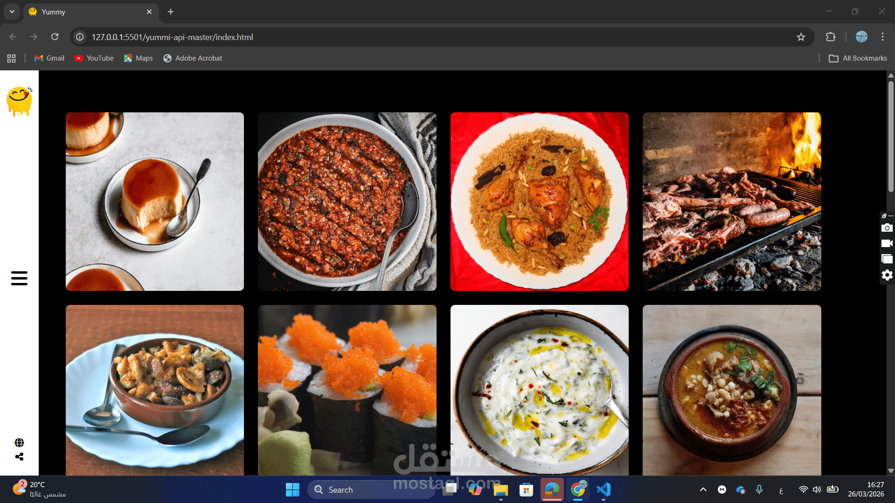Open the Maps bookmark
Viewport: 895px width, 503px height.
tap(139, 58)
